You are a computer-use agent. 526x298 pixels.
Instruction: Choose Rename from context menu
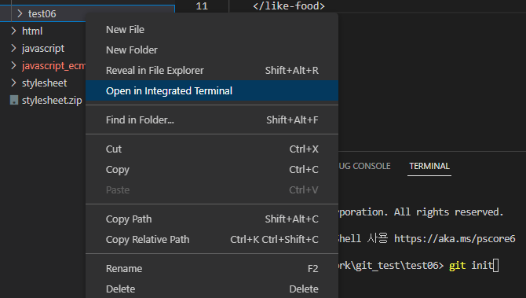212,269
